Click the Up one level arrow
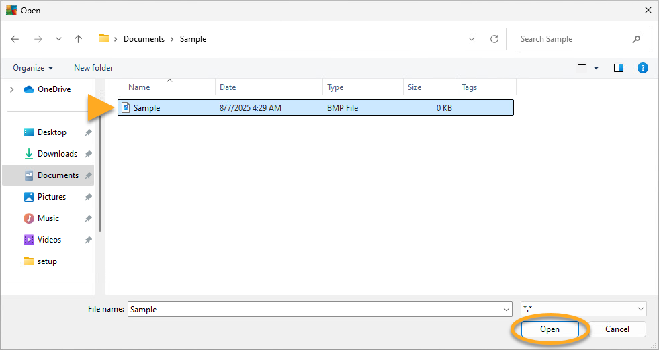The image size is (659, 350). point(78,39)
